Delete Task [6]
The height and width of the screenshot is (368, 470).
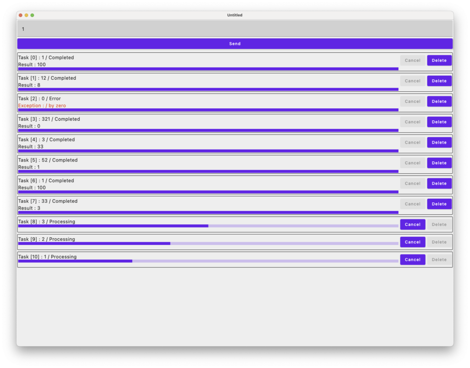pos(439,184)
